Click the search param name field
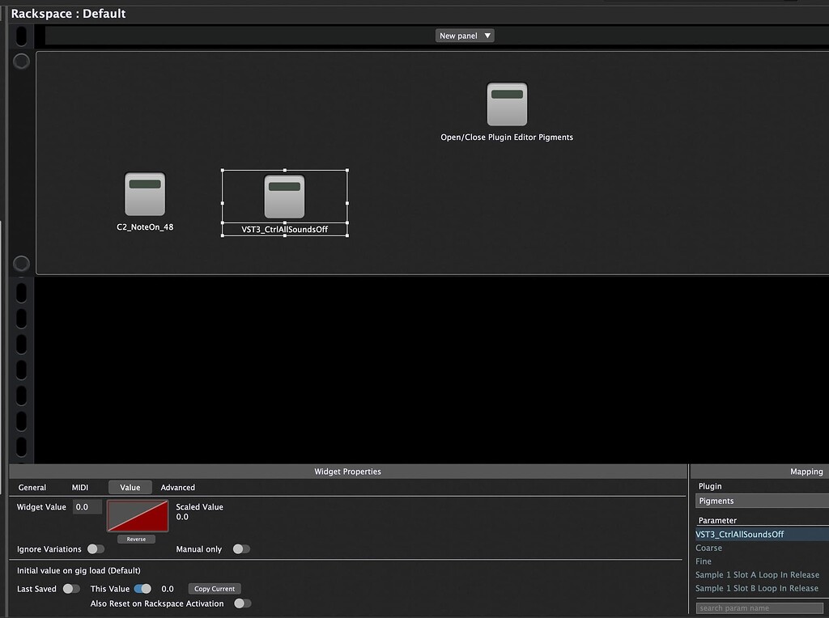The image size is (829, 618). click(x=759, y=607)
